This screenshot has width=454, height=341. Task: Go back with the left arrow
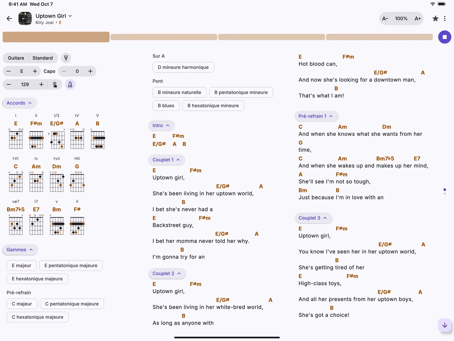9,19
